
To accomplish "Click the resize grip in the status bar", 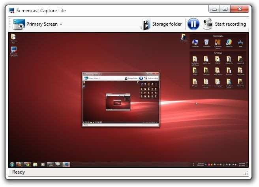I will 246,173.
